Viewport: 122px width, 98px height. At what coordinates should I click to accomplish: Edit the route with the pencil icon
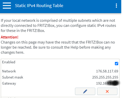pos(85,91)
